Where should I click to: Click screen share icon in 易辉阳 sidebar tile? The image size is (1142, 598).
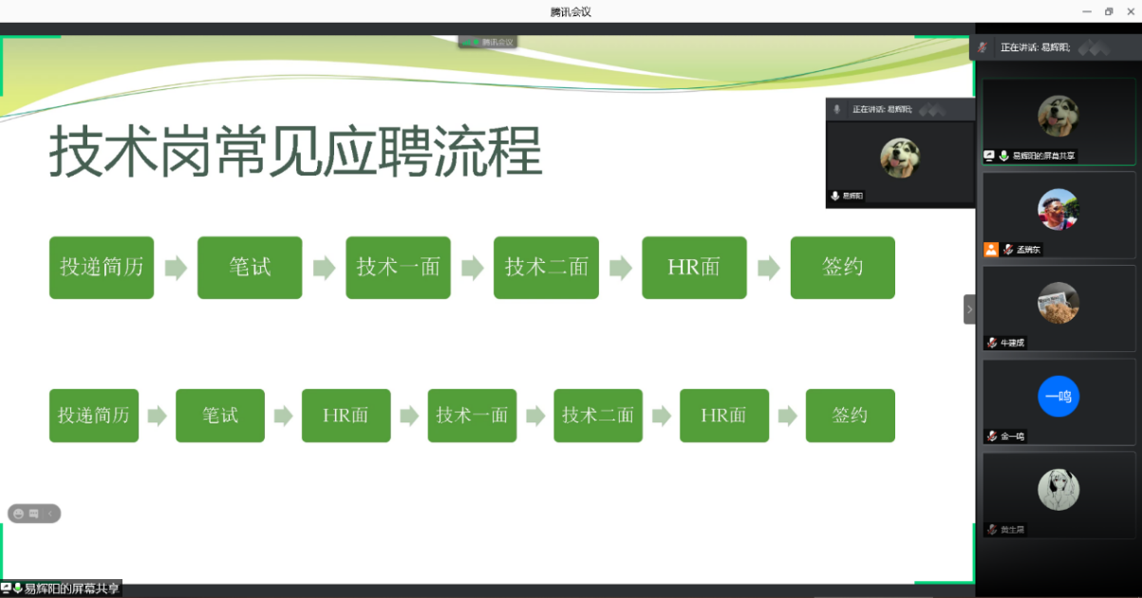(x=989, y=156)
